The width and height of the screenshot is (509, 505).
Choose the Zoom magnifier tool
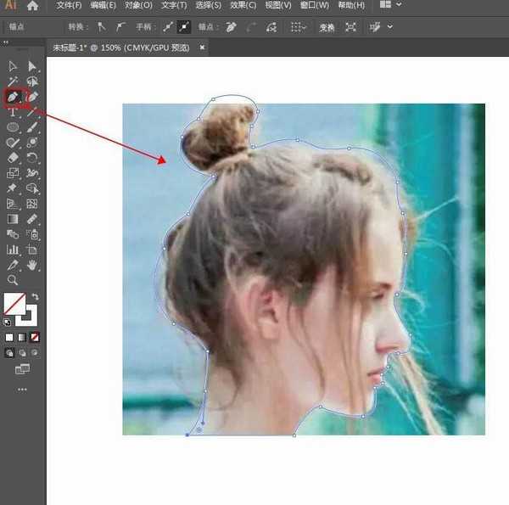13,280
